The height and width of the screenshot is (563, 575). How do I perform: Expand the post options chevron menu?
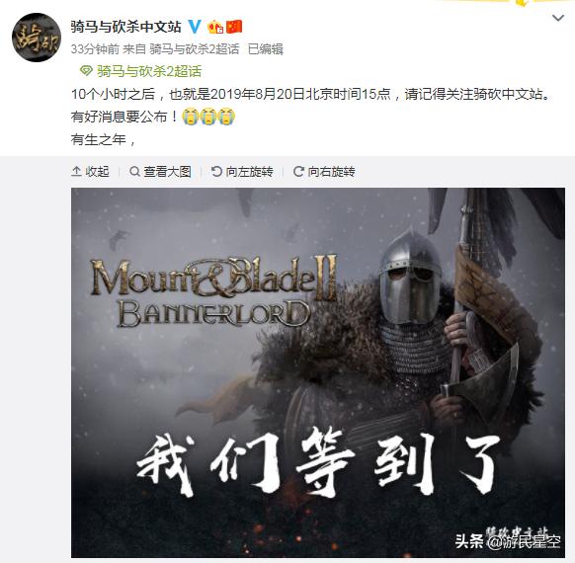point(558,18)
